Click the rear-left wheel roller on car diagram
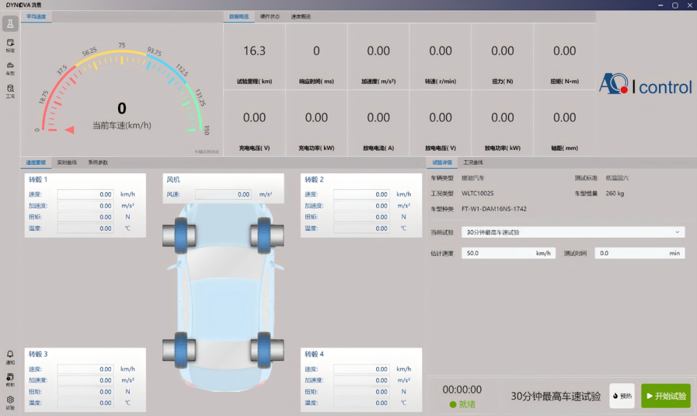Image resolution: width=697 pixels, height=416 pixels. tap(179, 349)
